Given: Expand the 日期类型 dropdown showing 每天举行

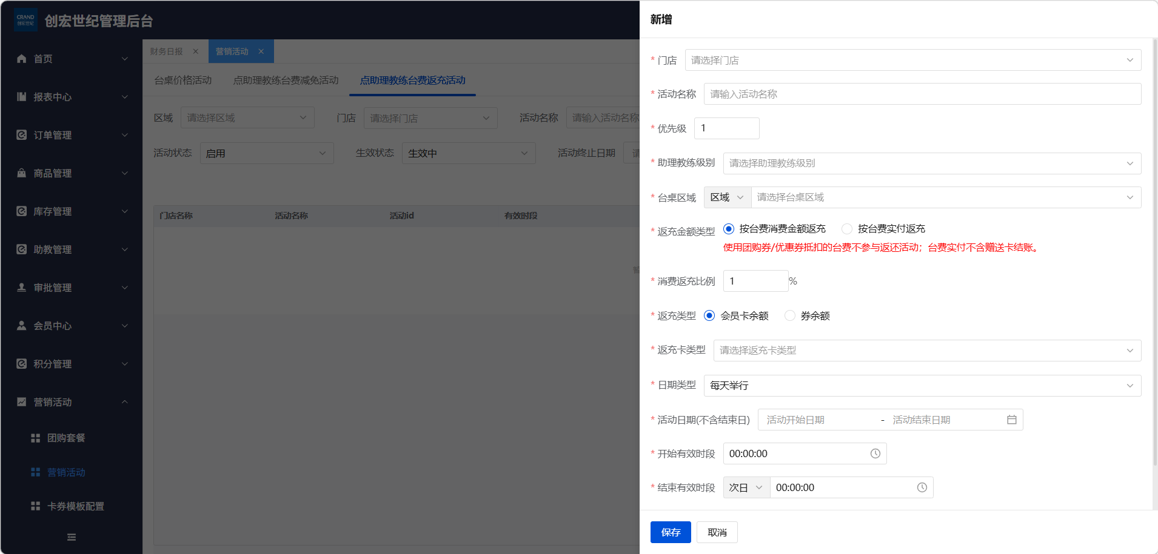Looking at the screenshot, I should (922, 386).
